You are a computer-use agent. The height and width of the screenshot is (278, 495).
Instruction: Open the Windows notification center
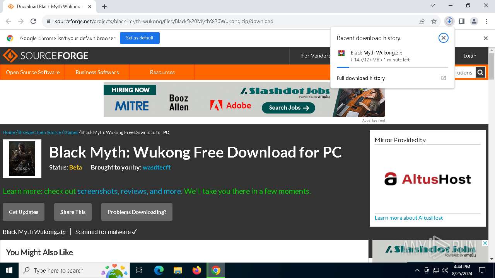pos(483,270)
